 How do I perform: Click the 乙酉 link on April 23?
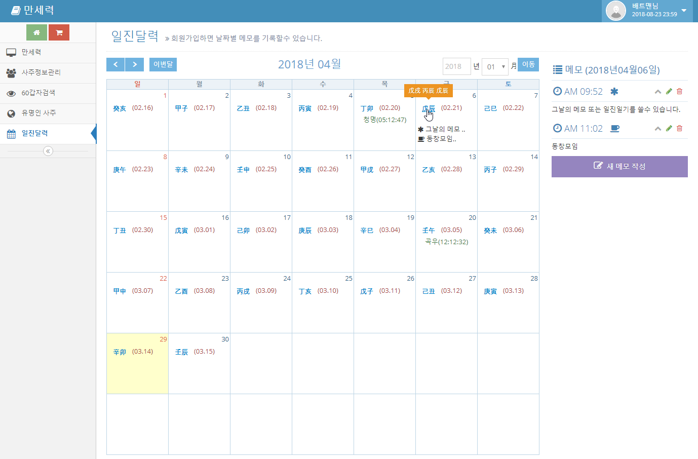point(181,291)
